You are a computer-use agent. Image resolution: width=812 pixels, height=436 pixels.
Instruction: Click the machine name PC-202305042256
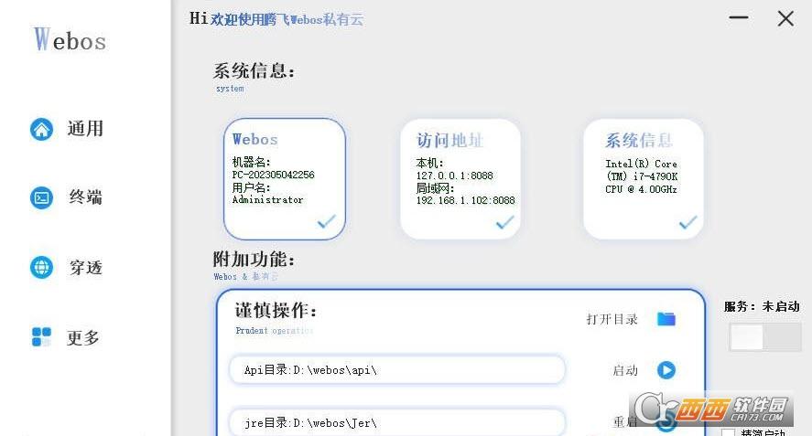274,175
